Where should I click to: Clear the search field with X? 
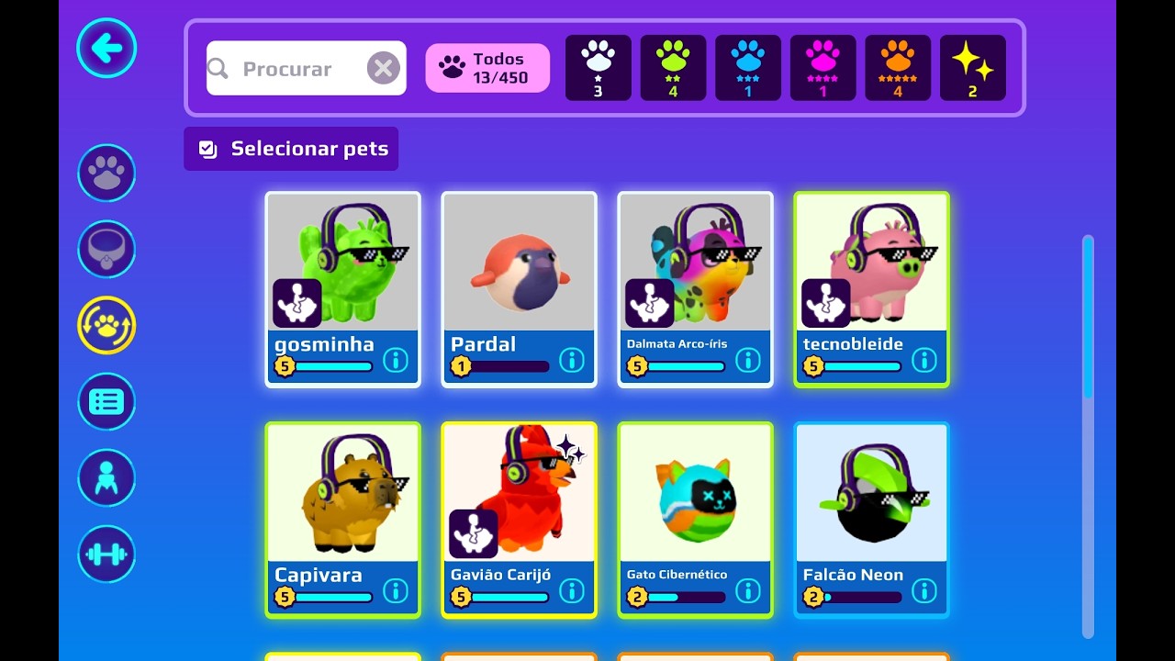384,68
